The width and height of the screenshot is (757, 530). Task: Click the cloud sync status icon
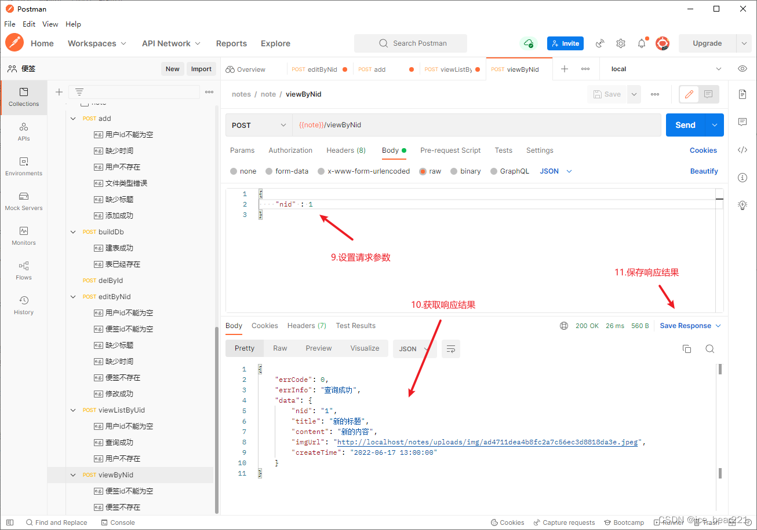(x=528, y=43)
